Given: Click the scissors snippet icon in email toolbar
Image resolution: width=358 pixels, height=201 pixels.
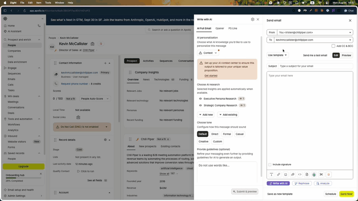Looking at the screenshot, I should (321, 175).
